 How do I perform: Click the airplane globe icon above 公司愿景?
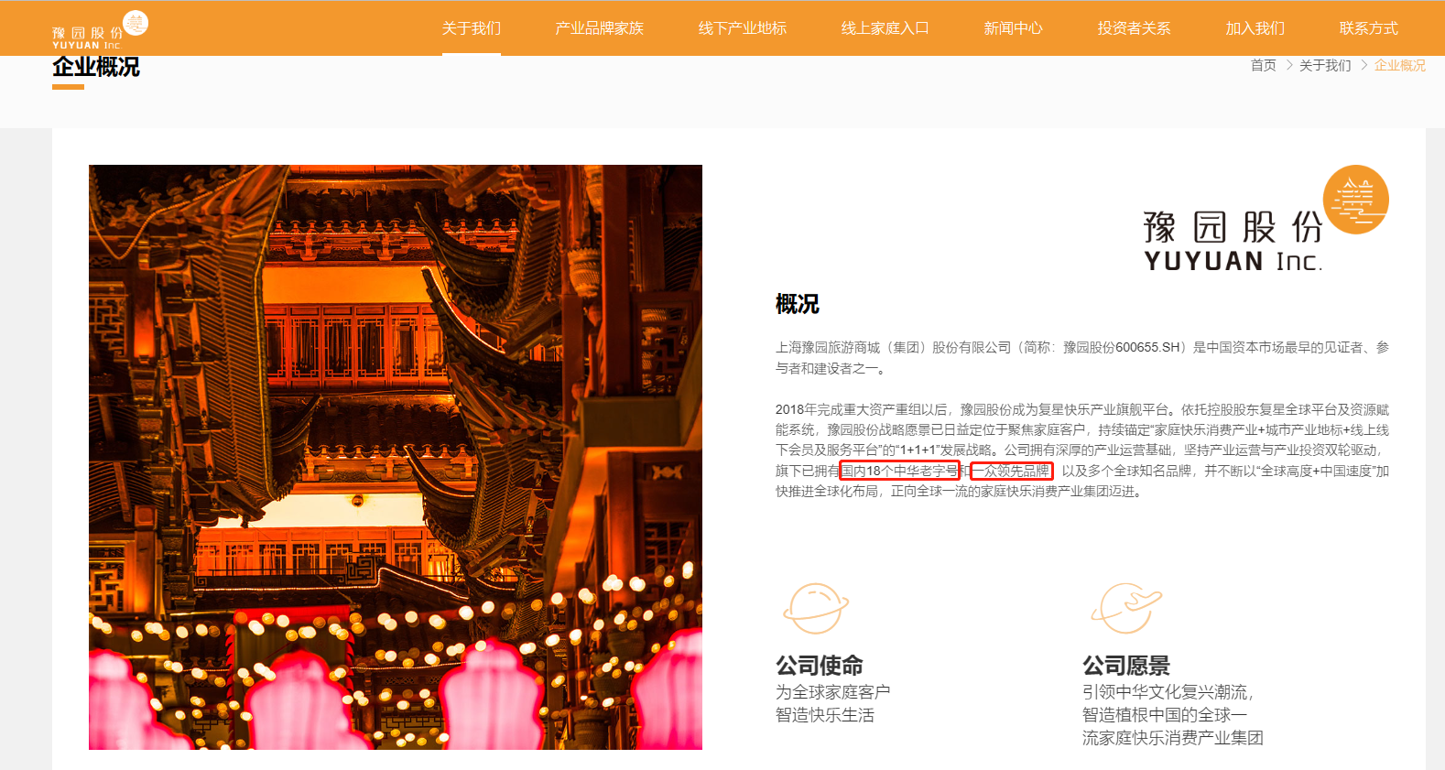point(1126,608)
